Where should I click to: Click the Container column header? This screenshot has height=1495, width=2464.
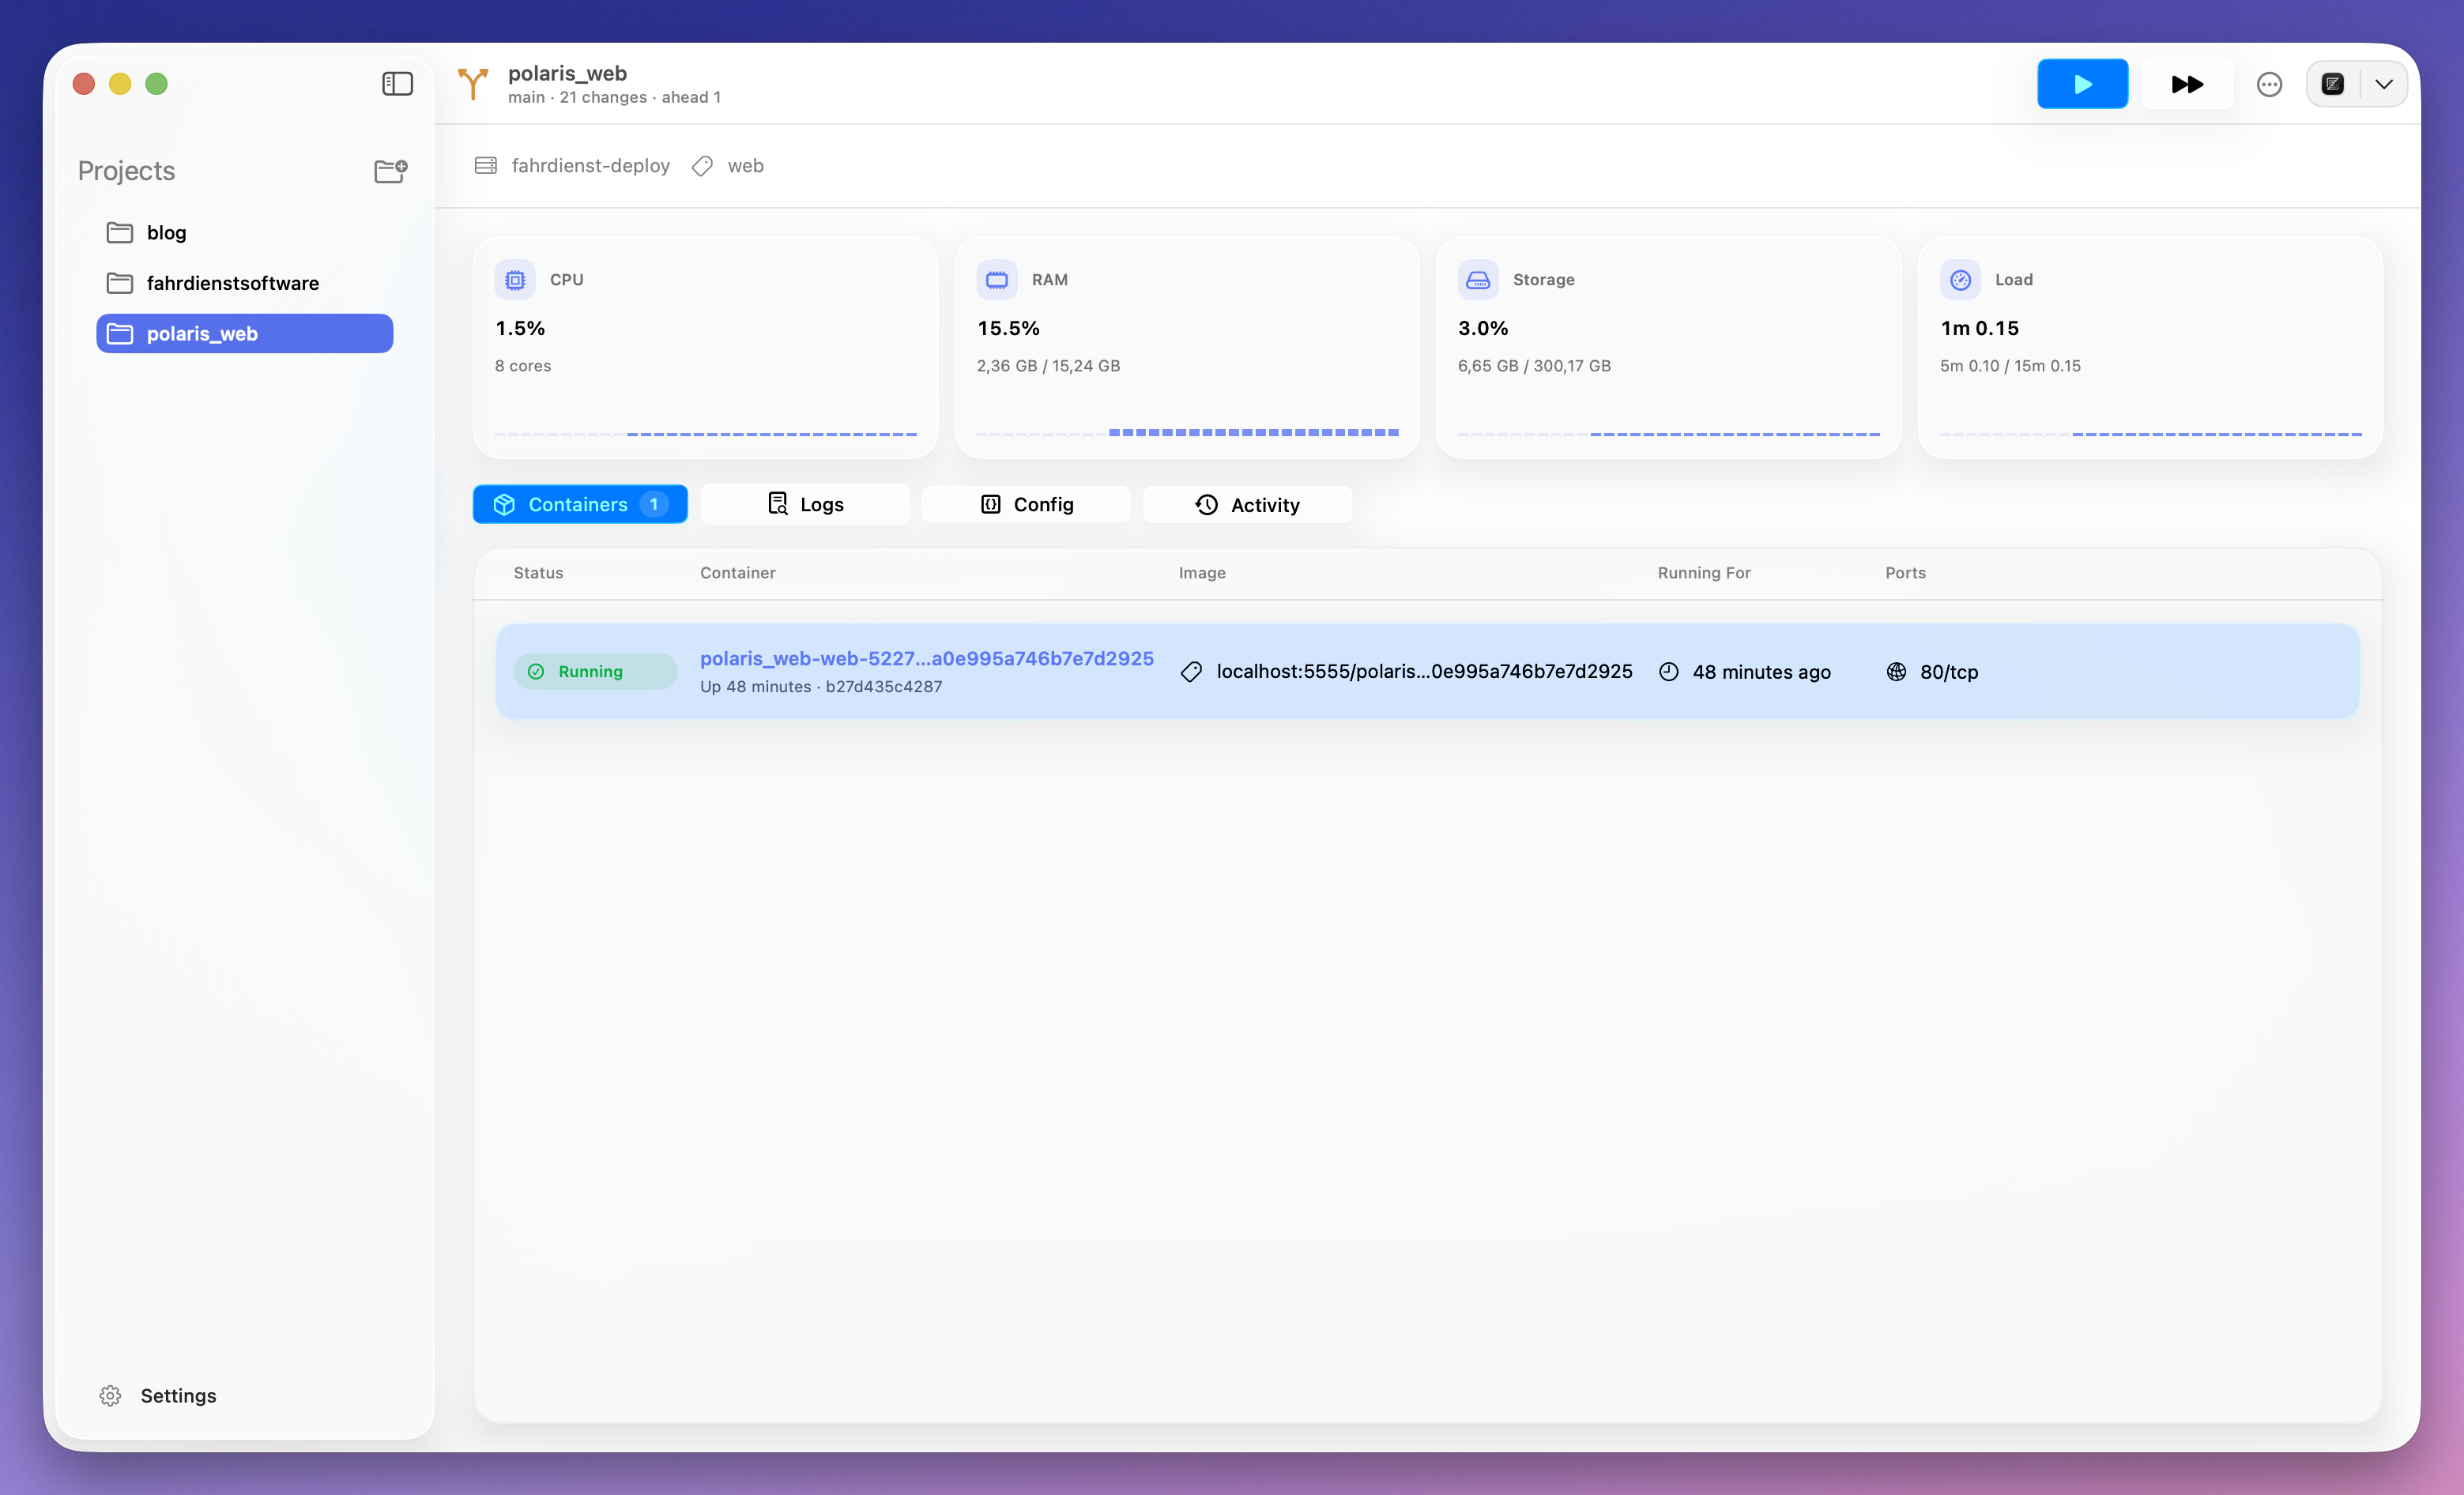coord(738,573)
